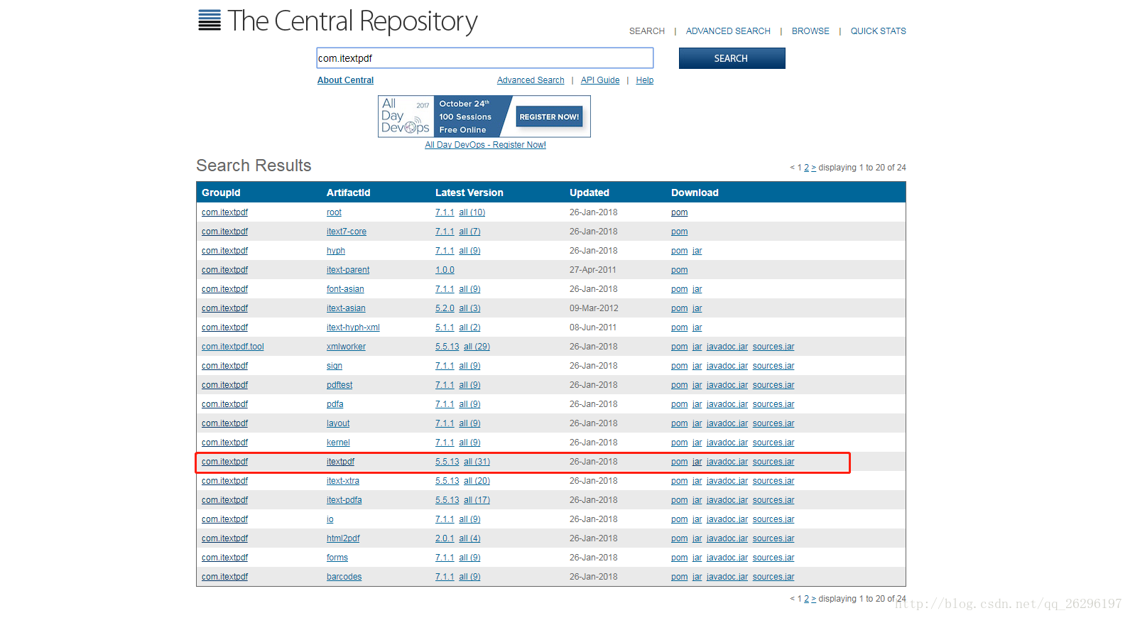Open version 1.0.0 of itext-parent
1130x618 pixels.
click(445, 270)
